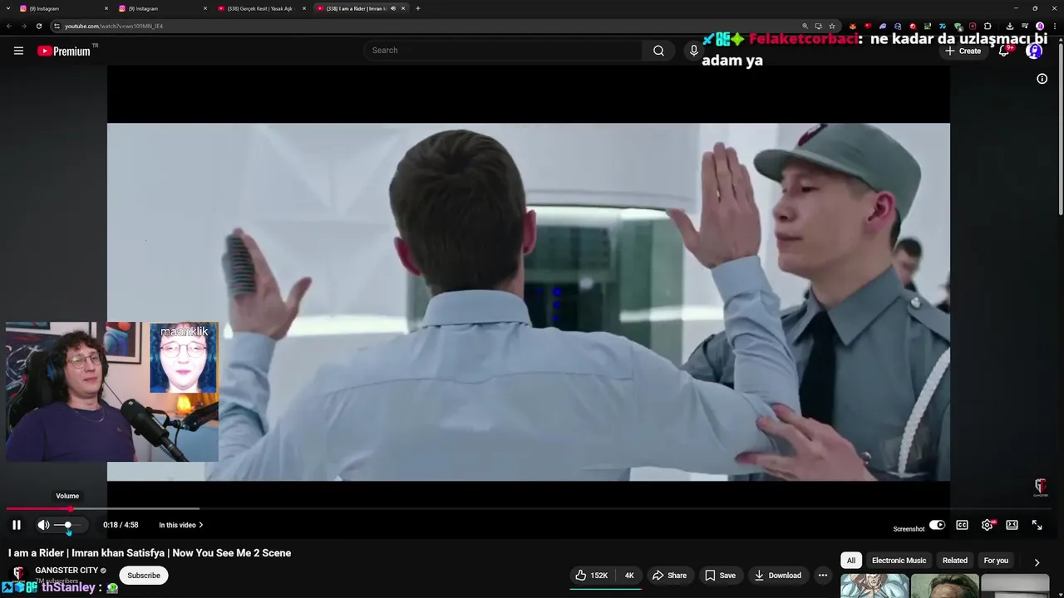Click the search magnifier button
The height and width of the screenshot is (598, 1064).
pos(658,51)
